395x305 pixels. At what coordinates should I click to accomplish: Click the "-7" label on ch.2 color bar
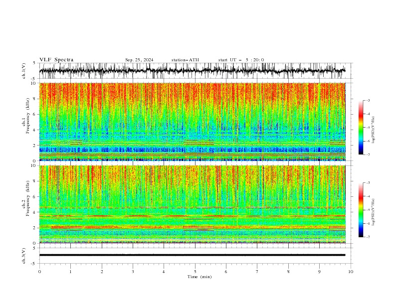(x=368, y=237)
